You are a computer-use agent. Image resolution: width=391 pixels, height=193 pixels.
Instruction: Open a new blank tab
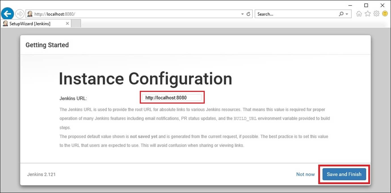pos(76,24)
